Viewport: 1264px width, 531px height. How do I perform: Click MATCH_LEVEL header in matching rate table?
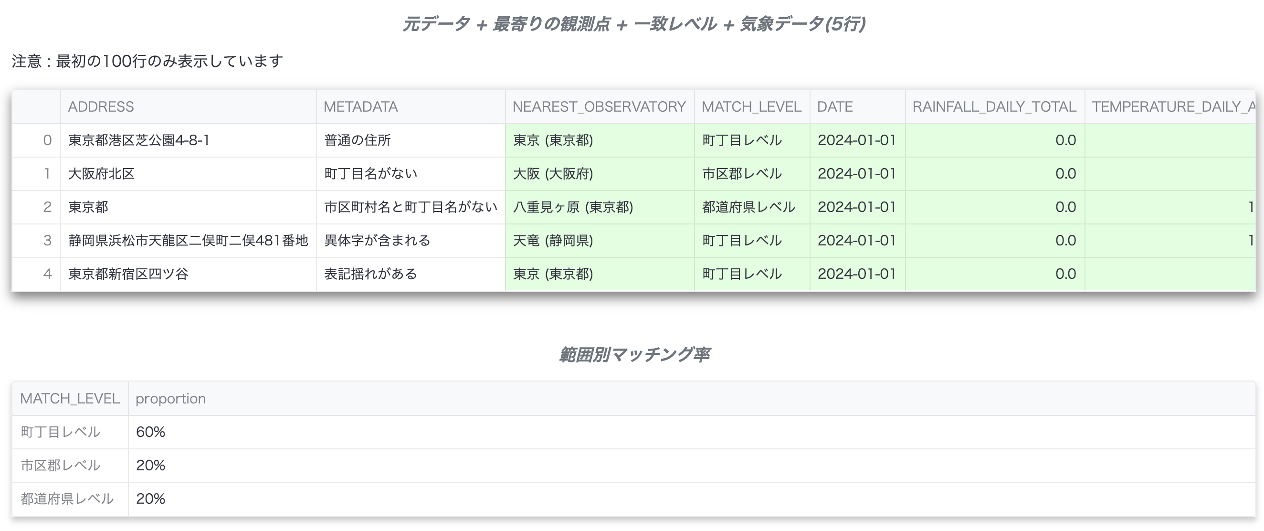[70, 399]
